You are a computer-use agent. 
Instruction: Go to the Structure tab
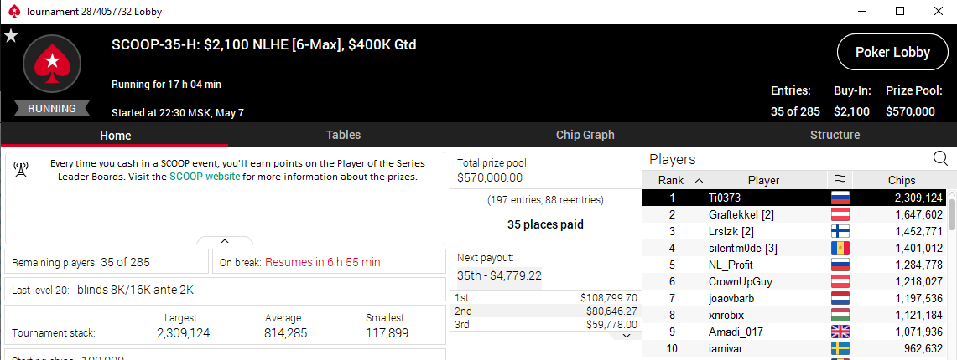click(x=835, y=135)
